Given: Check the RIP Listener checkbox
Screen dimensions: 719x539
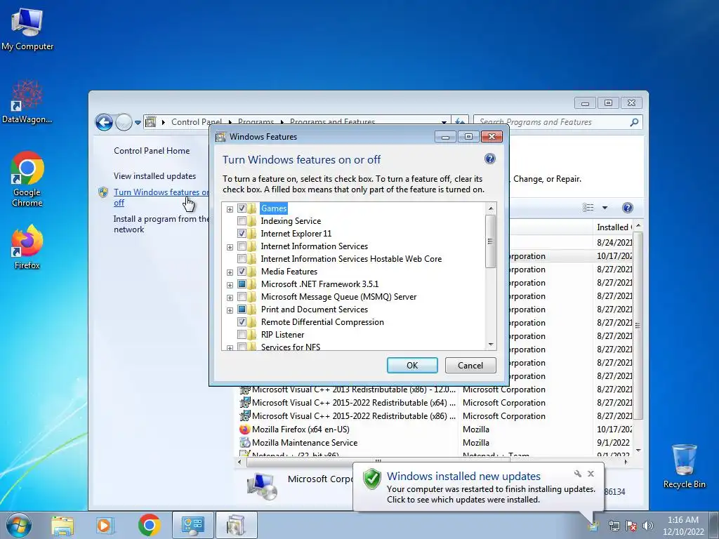Looking at the screenshot, I should point(242,335).
